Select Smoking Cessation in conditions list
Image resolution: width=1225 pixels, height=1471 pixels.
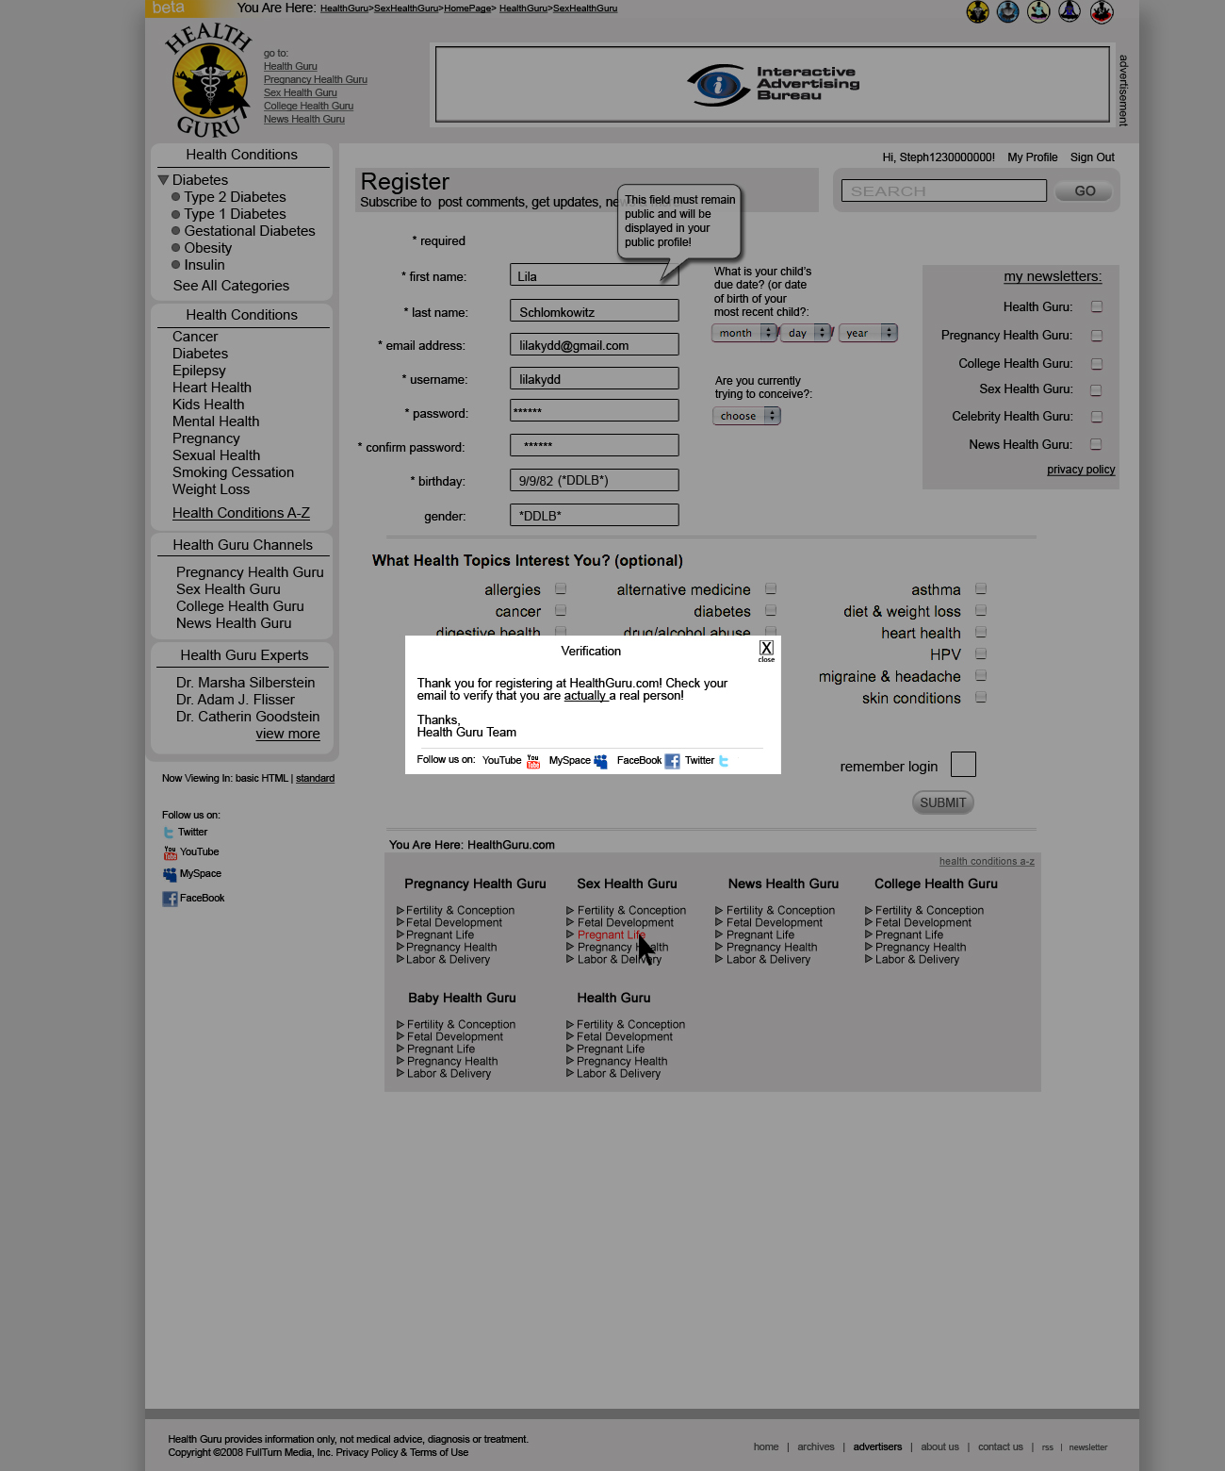click(x=233, y=471)
